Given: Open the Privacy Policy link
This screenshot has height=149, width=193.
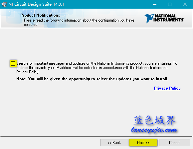Looking at the screenshot, I should tap(167, 88).
